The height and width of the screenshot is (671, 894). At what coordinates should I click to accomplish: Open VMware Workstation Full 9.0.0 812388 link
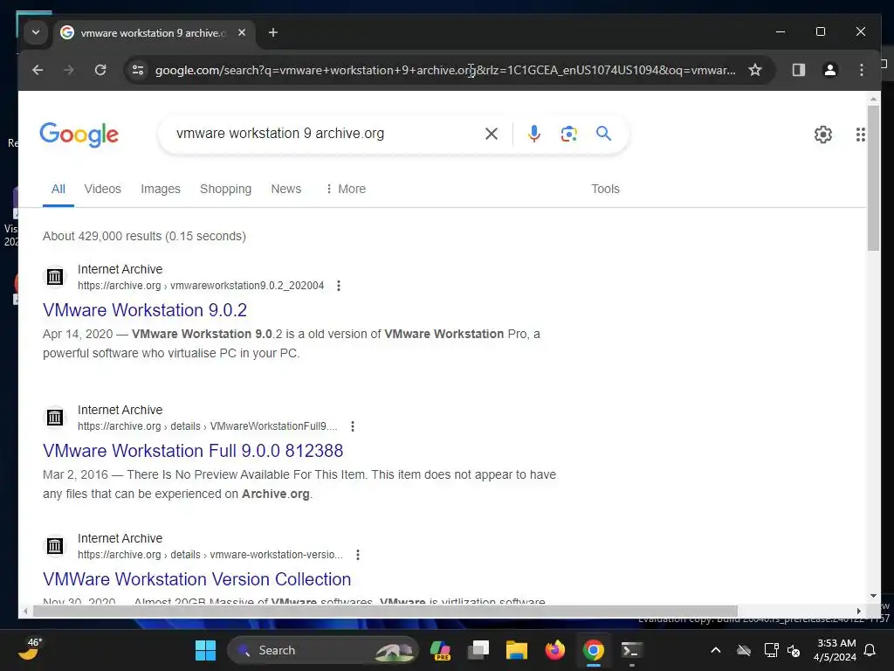[x=193, y=451]
